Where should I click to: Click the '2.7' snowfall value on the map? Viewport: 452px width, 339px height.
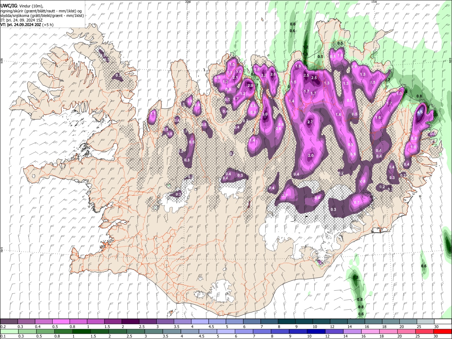pyautogui.click(x=310, y=122)
